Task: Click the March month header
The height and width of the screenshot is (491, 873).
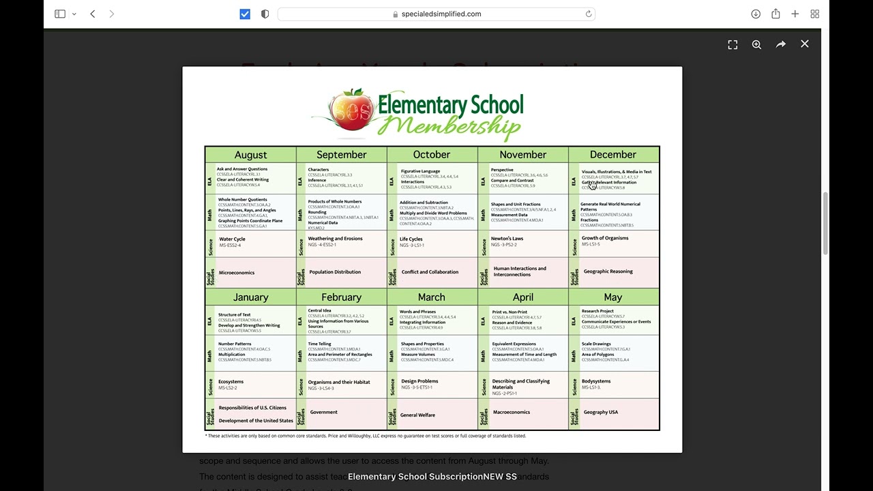Action: [x=432, y=297]
